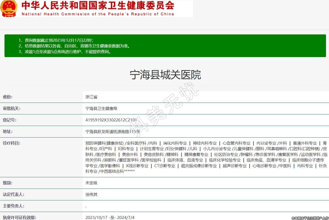Click the legal representative name 徐伟其

91,194
